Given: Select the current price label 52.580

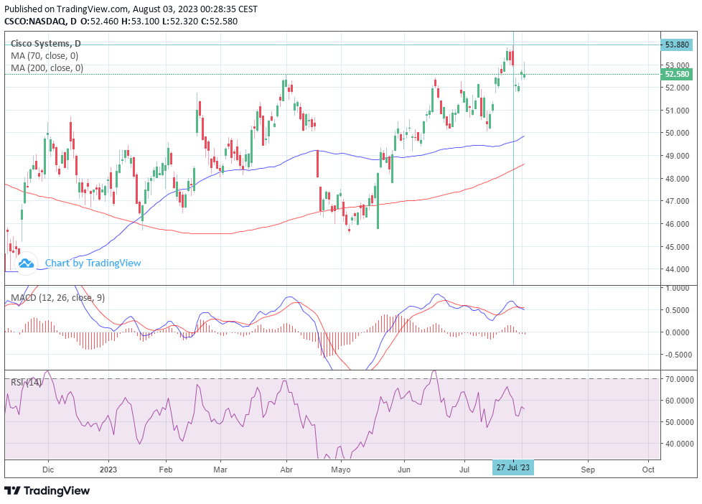Looking at the screenshot, I should [676, 75].
